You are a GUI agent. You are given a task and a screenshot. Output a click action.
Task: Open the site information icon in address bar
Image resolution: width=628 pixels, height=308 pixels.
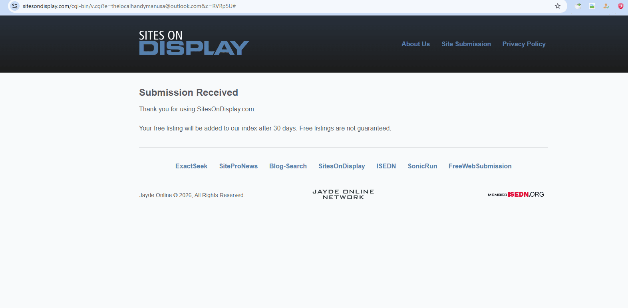pos(15,6)
